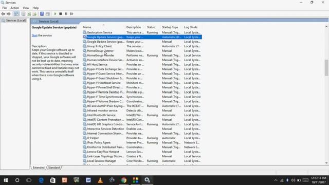The height and width of the screenshot is (185, 329).
Task: Open the Properties toolbar icon
Action: [23, 14]
